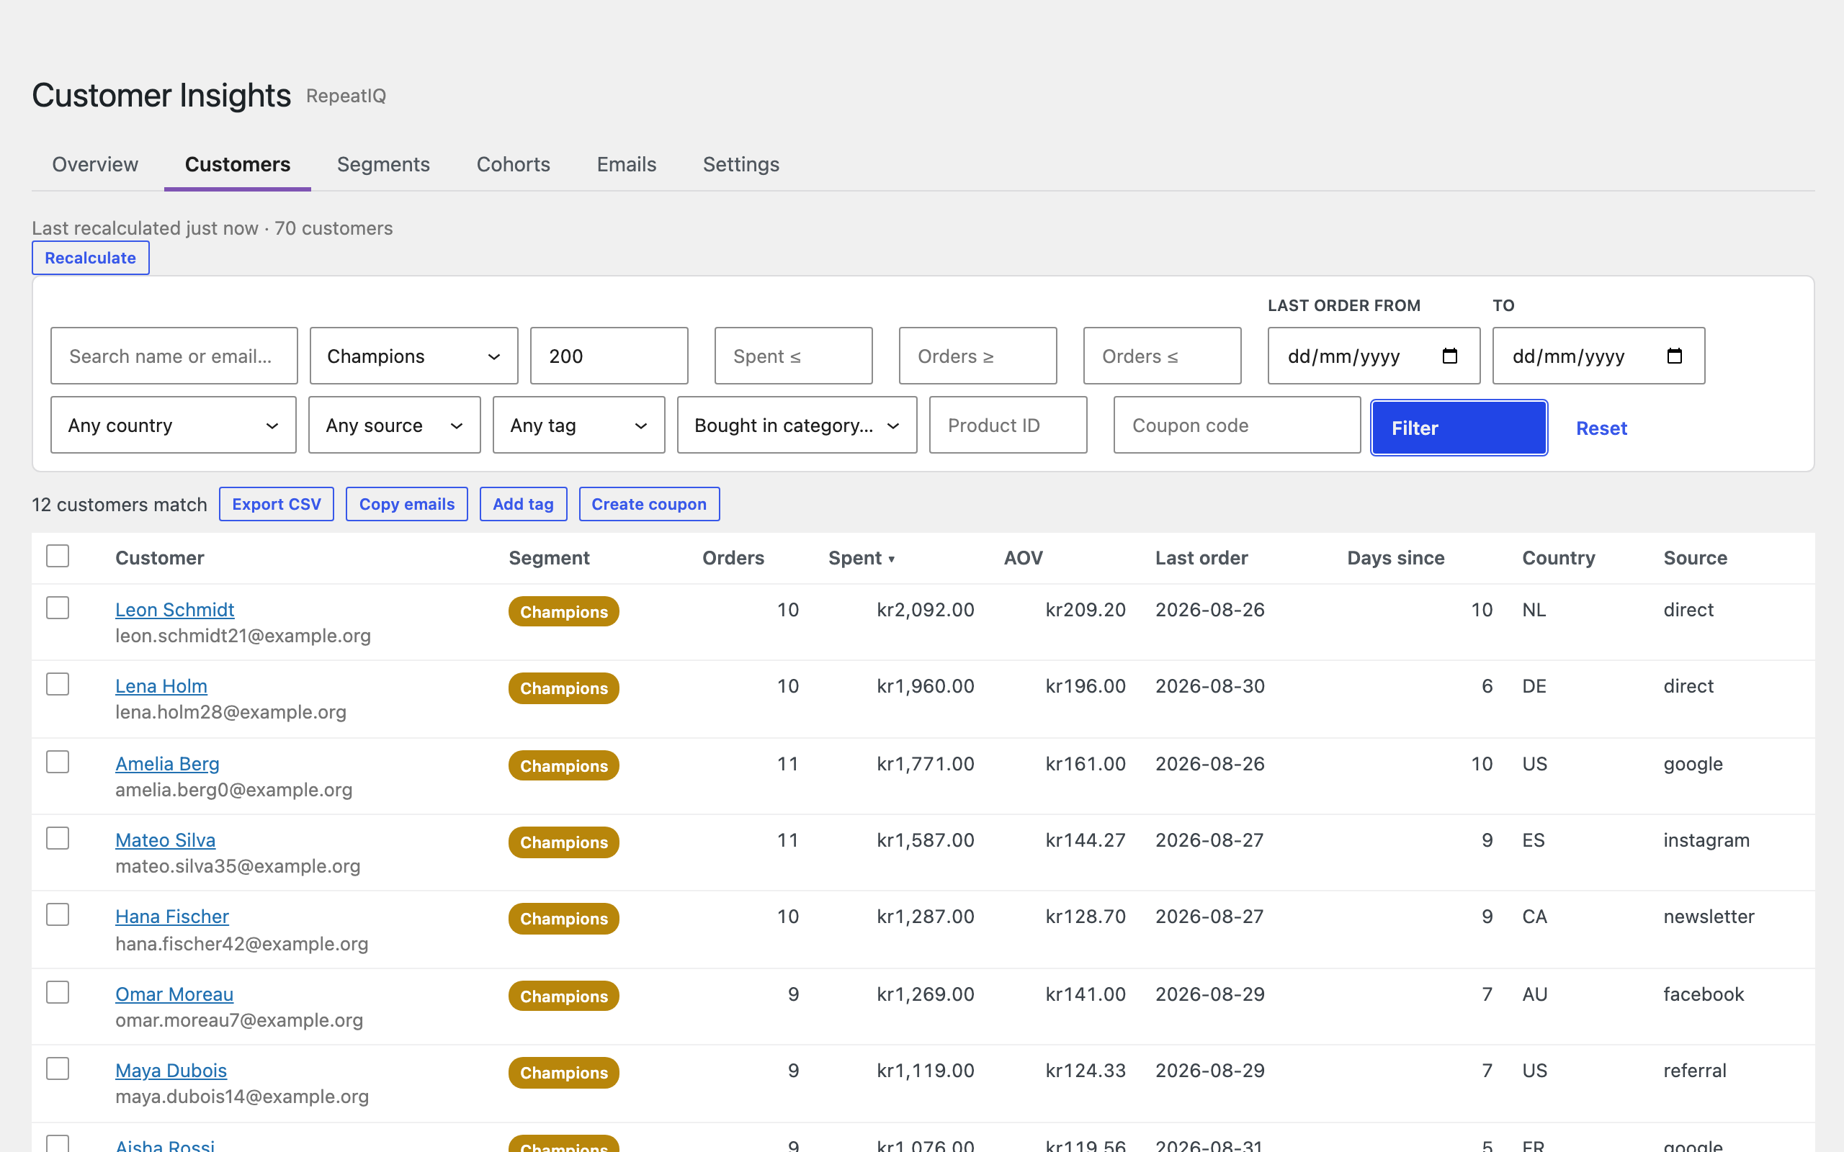Select the Customers tab
This screenshot has height=1152, width=1844.
pos(238,165)
